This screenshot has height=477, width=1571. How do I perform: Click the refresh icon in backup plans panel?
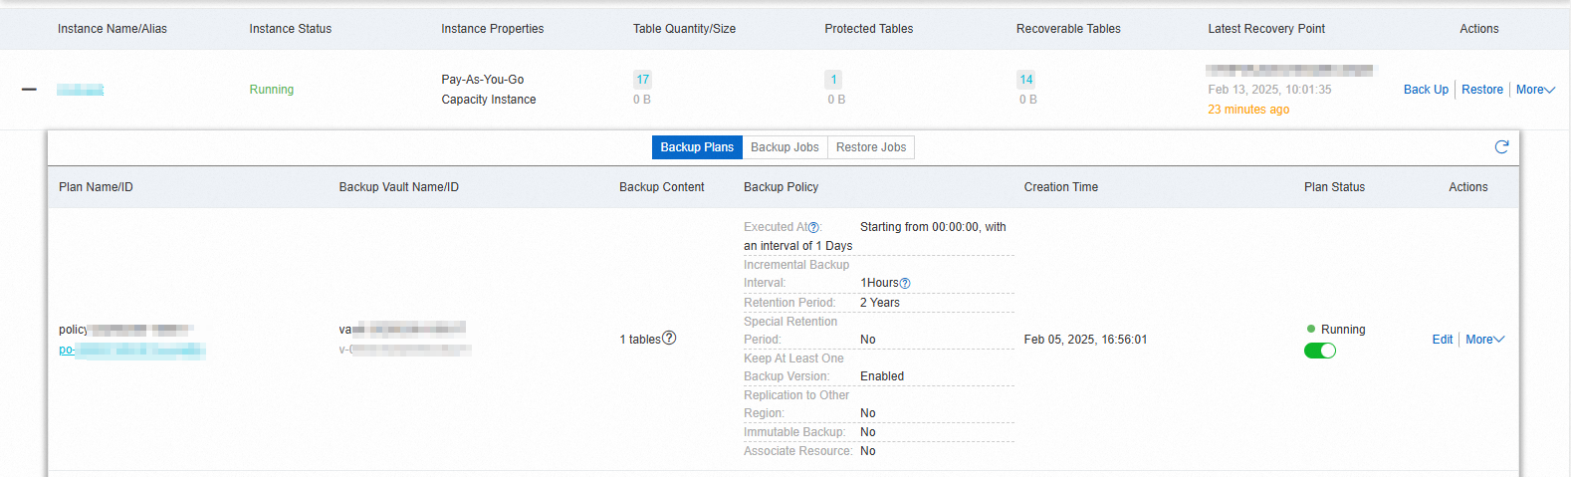pos(1501,147)
